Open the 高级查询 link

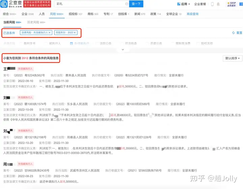click(x=192, y=14)
